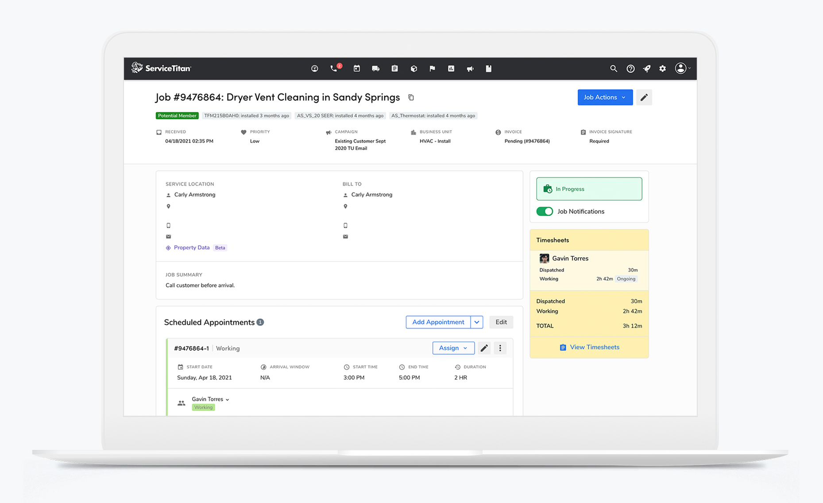Screen dimensions: 823x503
Task: Disable the Job Notifications toggle
Action: pos(545,212)
